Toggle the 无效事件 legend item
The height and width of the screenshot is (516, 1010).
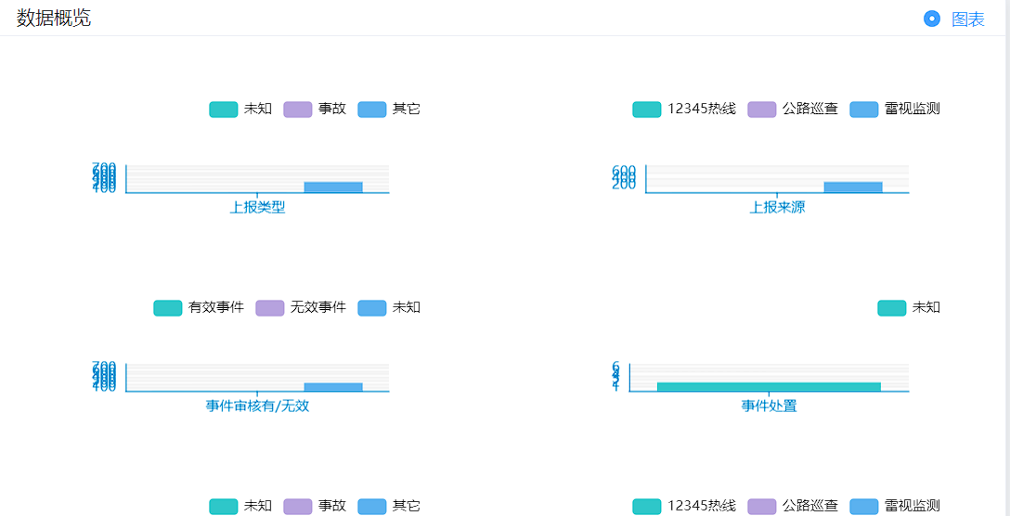click(301, 308)
